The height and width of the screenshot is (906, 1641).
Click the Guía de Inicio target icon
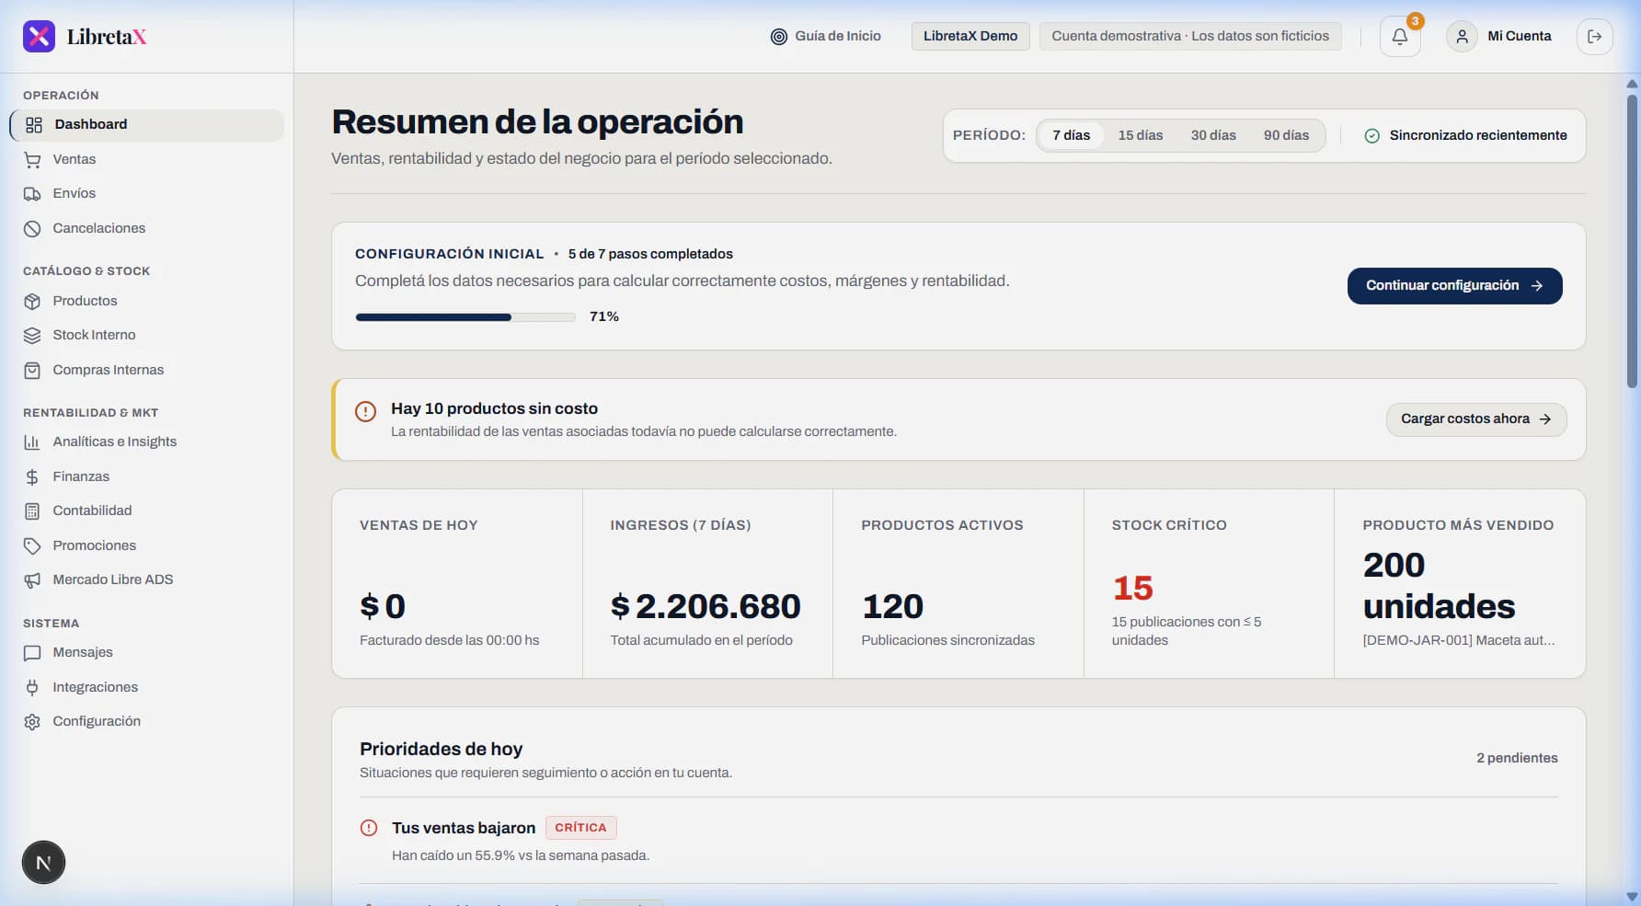(779, 37)
